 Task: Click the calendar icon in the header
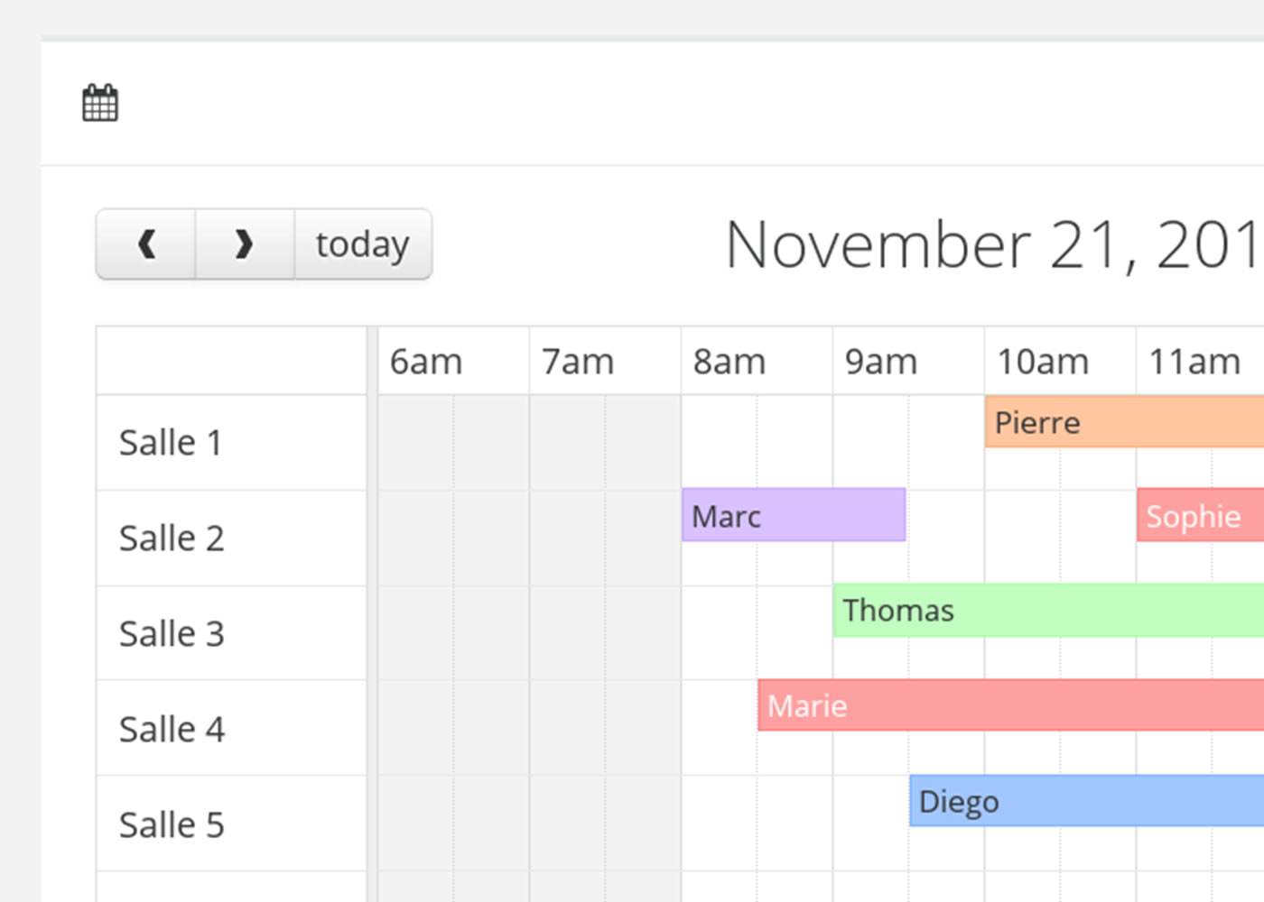[x=100, y=103]
